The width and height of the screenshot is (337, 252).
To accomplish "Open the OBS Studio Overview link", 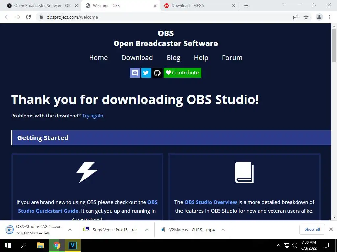I will [x=211, y=202].
